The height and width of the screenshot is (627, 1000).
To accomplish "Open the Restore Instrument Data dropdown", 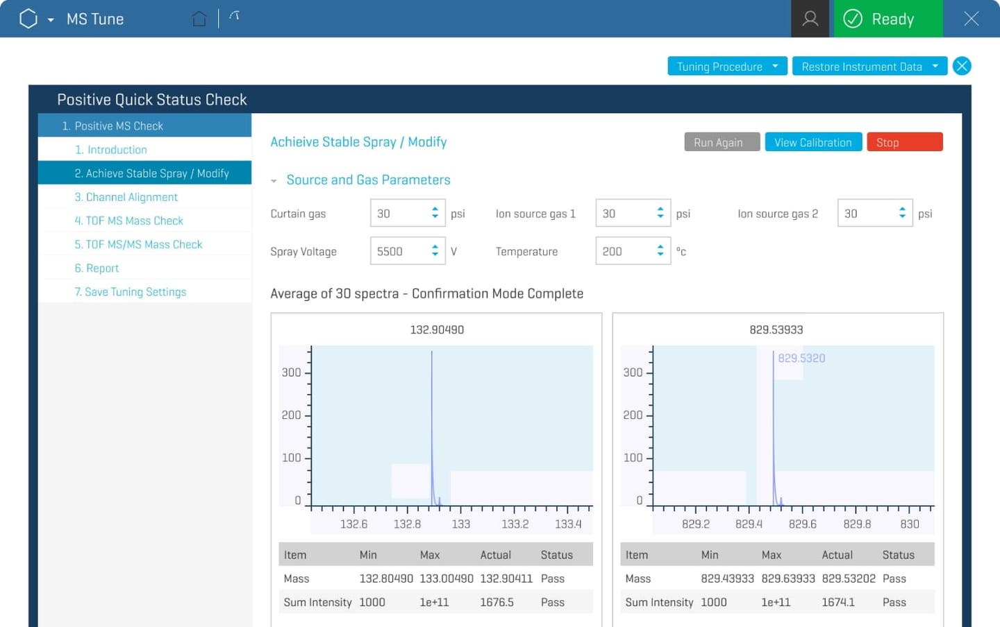I will 869,66.
